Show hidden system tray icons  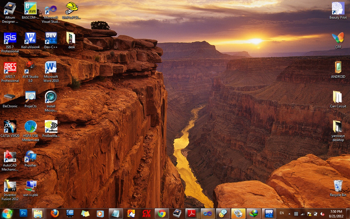coord(289,214)
